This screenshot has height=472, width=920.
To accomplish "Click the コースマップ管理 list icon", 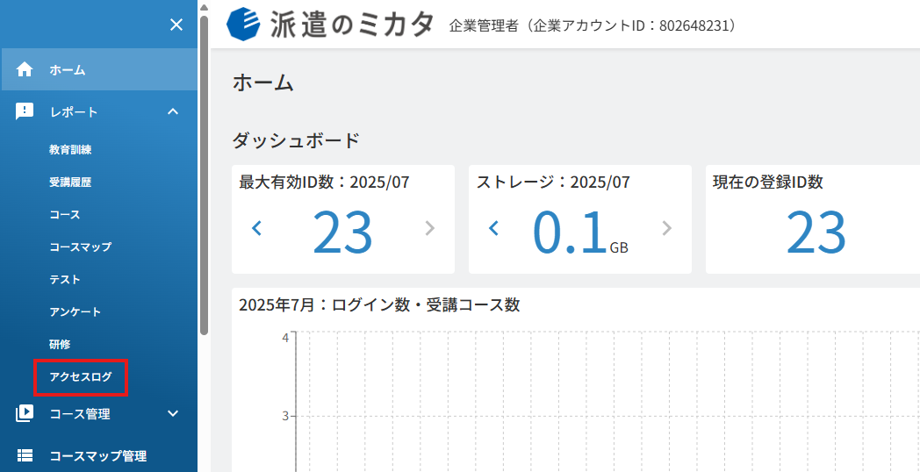I will coord(25,455).
